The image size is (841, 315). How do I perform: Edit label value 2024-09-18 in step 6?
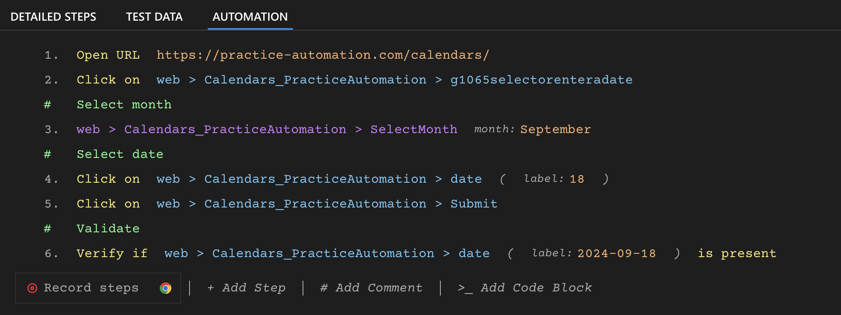617,253
